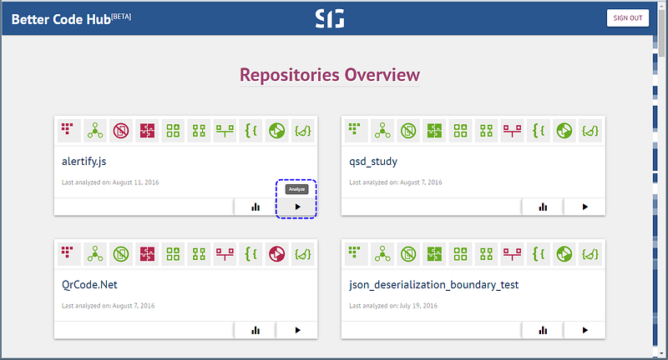
Task: Open bar chart report for alertify.js
Action: [256, 207]
